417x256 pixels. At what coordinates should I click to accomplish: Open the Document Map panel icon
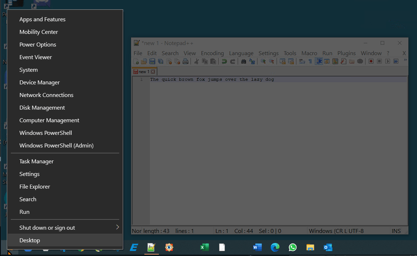(x=335, y=62)
